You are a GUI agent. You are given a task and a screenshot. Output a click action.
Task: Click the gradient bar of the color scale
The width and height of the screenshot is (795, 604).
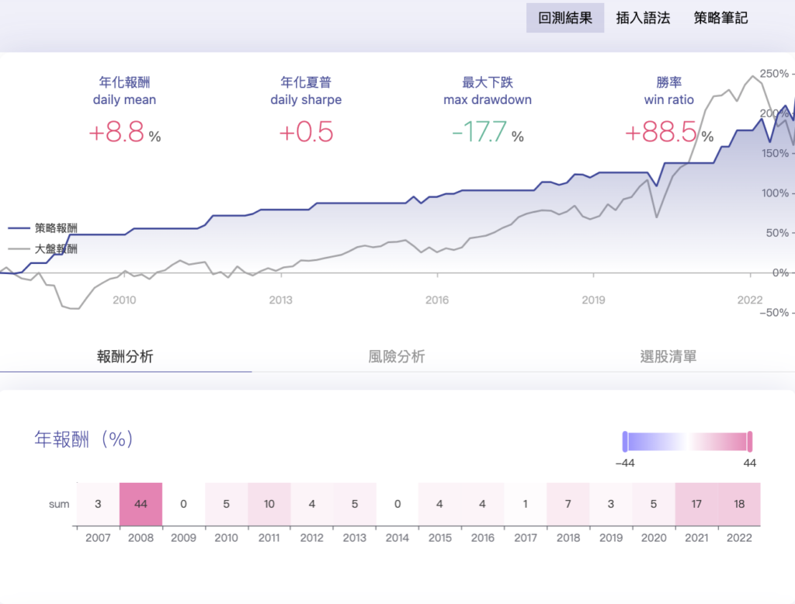pos(688,442)
